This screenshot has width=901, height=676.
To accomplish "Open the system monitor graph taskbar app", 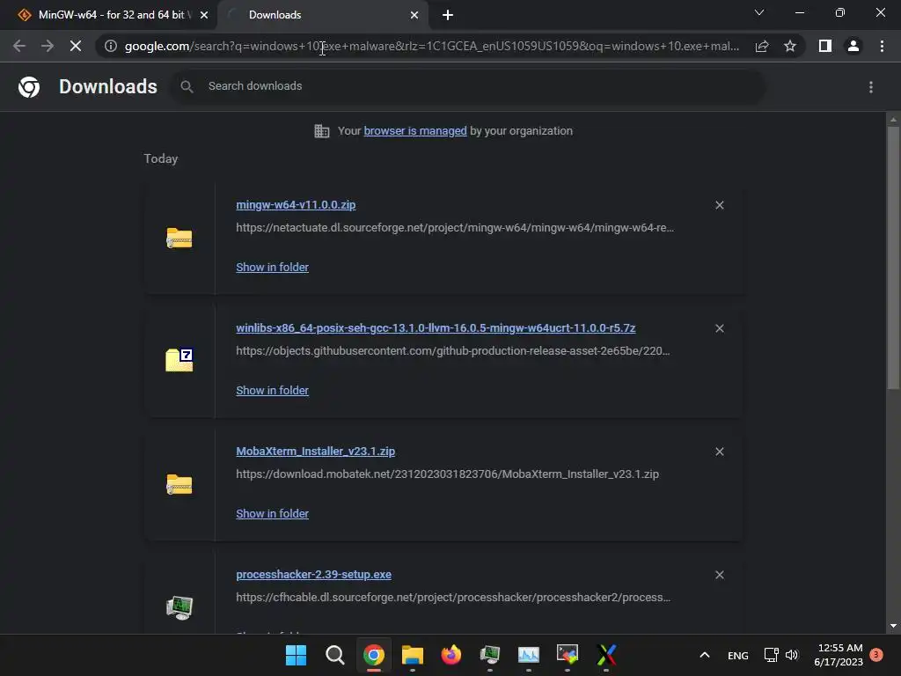I will coord(529,655).
